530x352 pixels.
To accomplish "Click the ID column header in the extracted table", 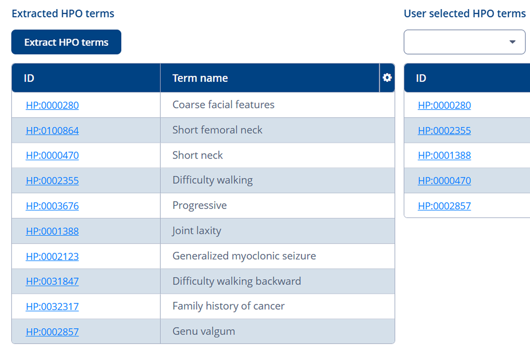I will pos(29,78).
